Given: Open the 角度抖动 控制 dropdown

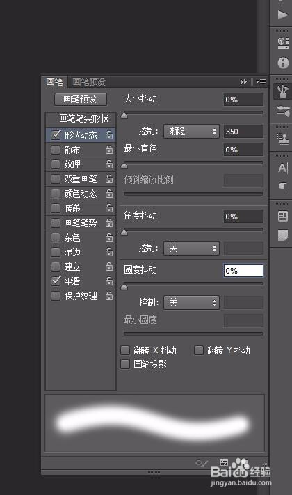Looking at the screenshot, I should pyautogui.click(x=191, y=249).
